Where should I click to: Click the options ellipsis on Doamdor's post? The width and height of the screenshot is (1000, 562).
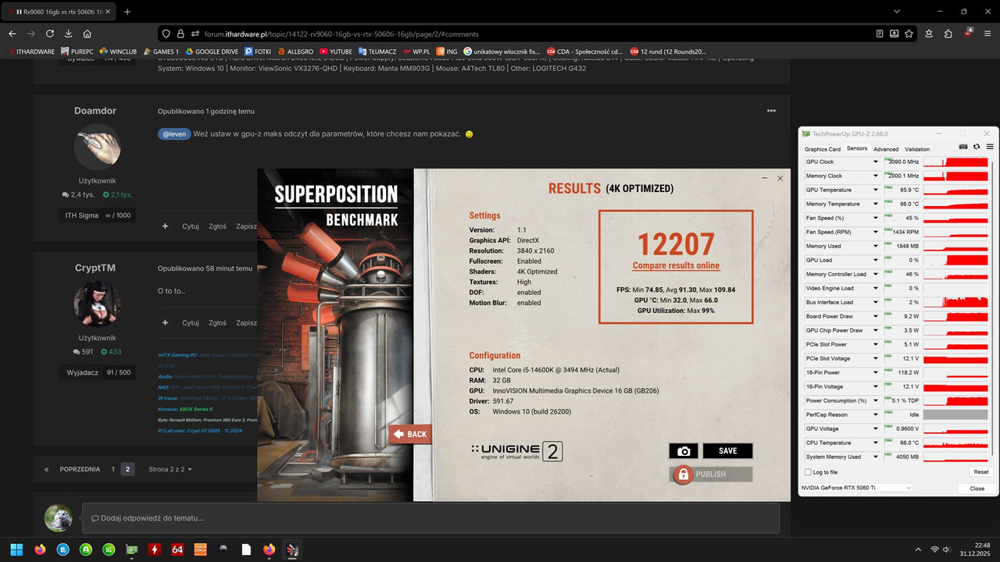(x=771, y=111)
